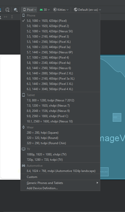Choose the Pixel 2 XL device
The height and width of the screenshot is (212, 125).
(60, 73)
